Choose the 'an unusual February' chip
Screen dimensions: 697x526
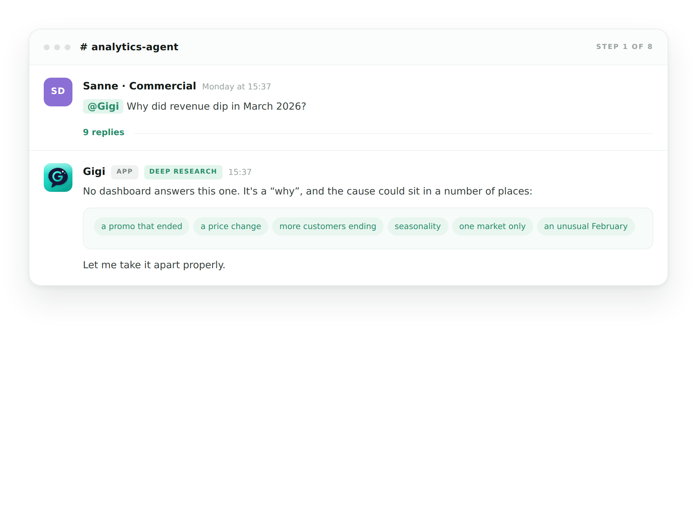586,226
